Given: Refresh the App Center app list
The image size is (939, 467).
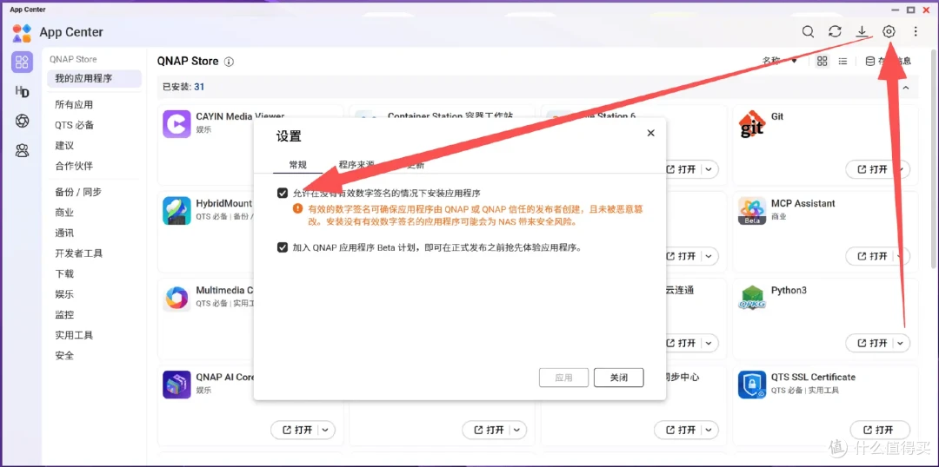Looking at the screenshot, I should [x=835, y=32].
